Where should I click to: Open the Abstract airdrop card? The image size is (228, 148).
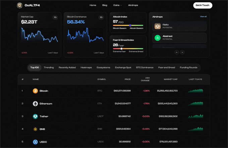(x=179, y=38)
